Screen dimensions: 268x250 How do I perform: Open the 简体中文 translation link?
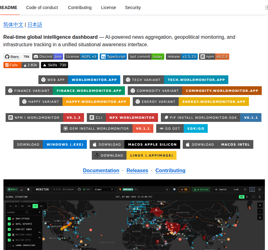[x=13, y=25]
